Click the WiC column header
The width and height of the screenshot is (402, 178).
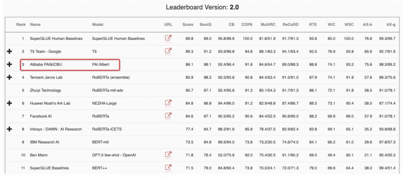click(332, 25)
